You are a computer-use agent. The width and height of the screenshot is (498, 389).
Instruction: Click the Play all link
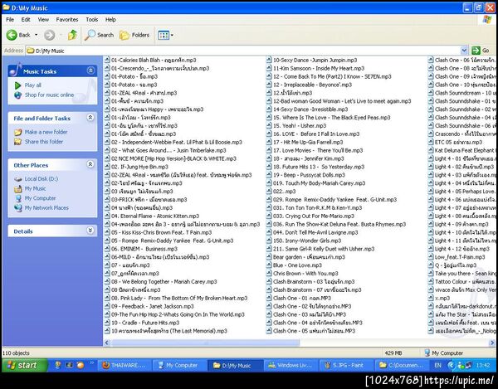coord(33,85)
